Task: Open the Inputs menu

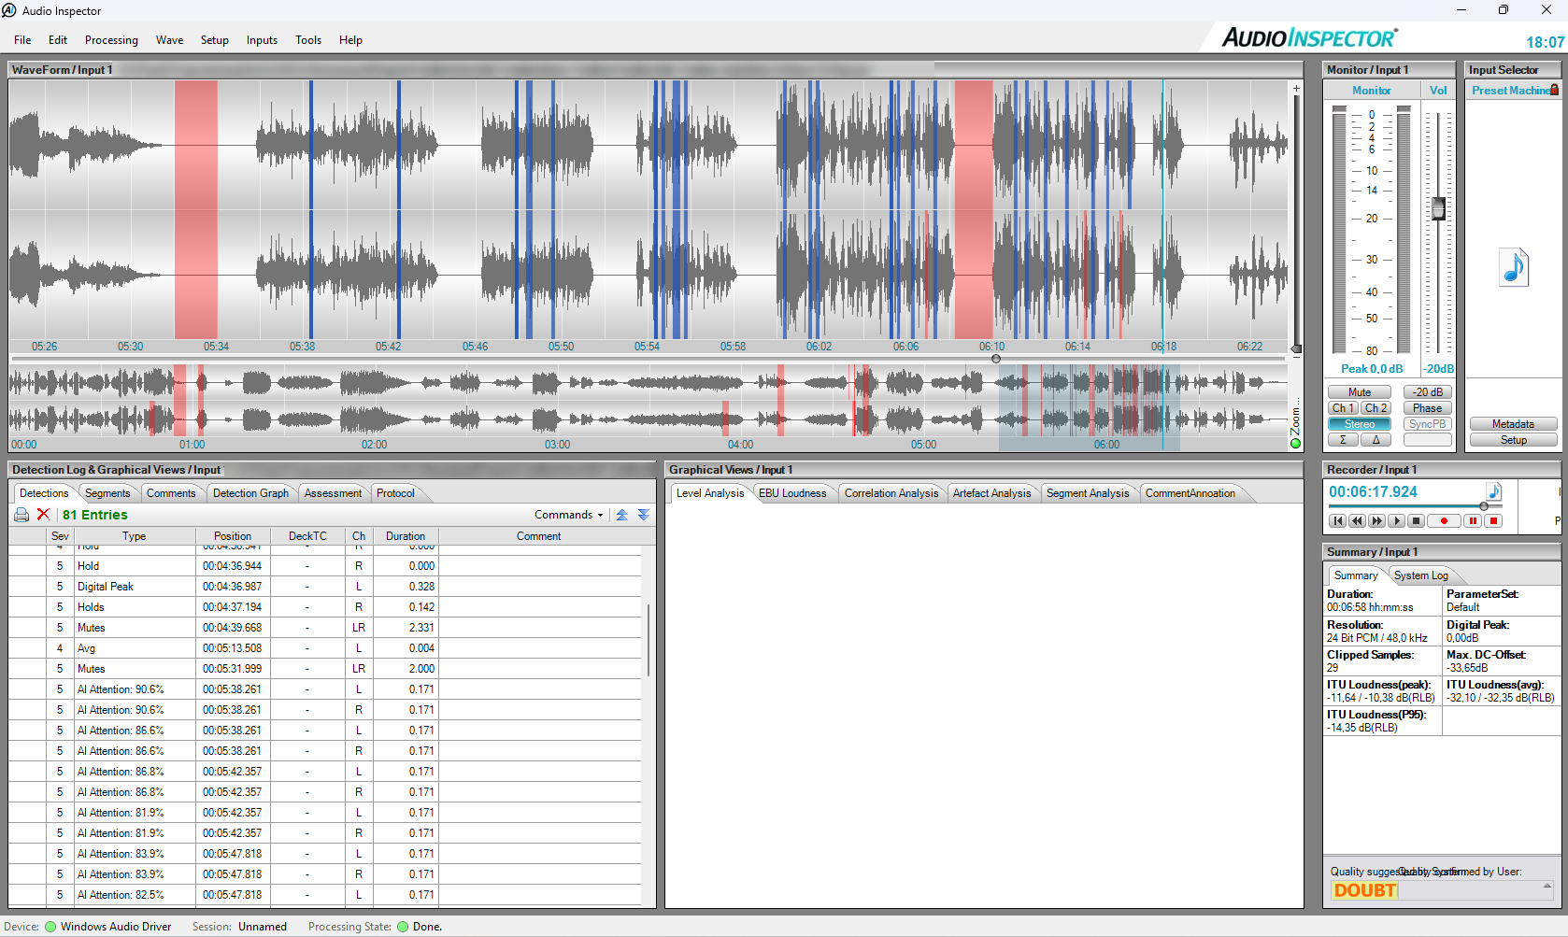Action: (x=262, y=40)
